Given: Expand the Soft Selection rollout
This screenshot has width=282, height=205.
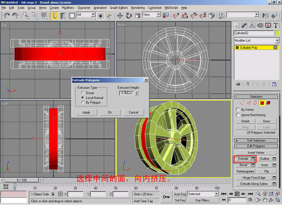Looking at the screenshot, I should [256, 141].
